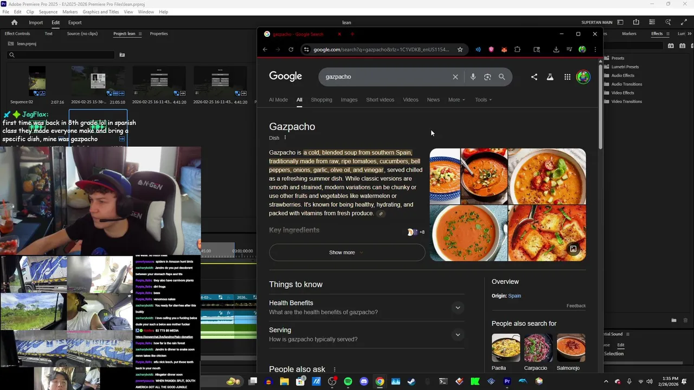Switch to Premiere Export tab

(x=75, y=23)
